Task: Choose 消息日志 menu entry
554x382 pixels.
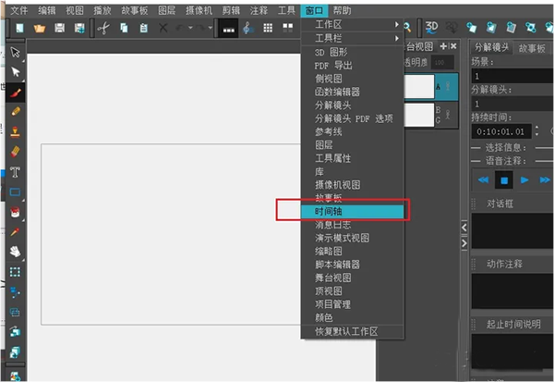Action: pyautogui.click(x=352, y=225)
